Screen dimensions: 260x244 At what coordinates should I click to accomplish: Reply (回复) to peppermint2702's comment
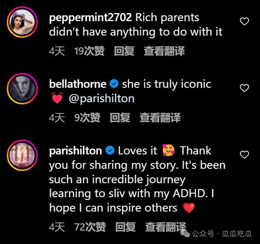[124, 51]
